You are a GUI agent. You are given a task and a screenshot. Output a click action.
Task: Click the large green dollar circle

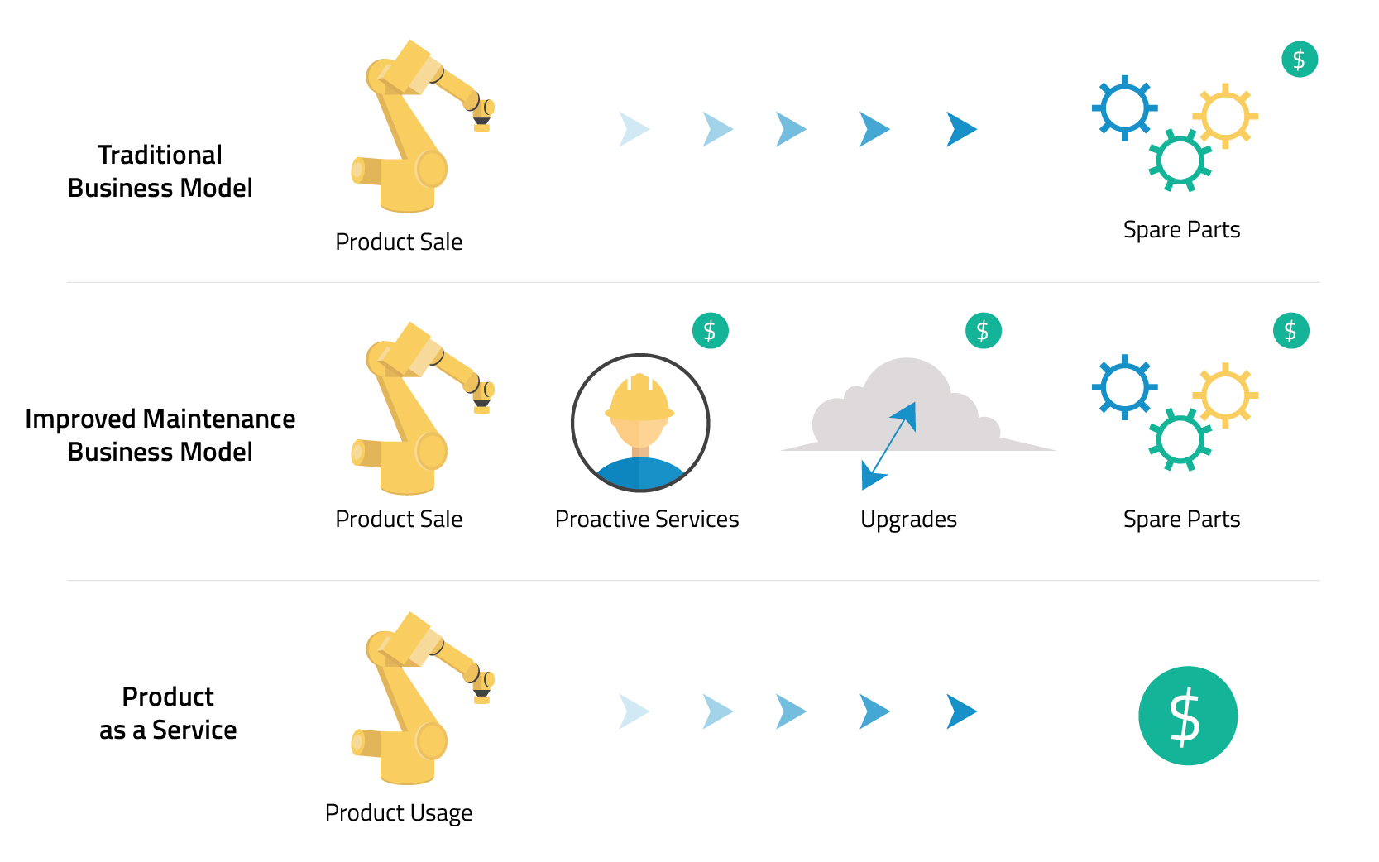pyautogui.click(x=1187, y=716)
